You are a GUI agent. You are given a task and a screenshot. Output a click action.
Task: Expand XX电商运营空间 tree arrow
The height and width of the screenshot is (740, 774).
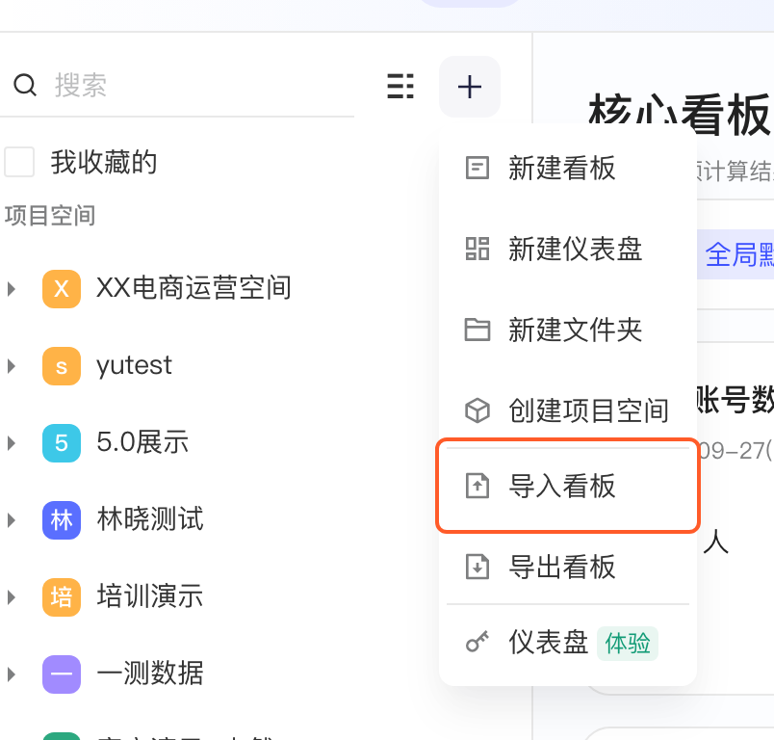pos(12,289)
